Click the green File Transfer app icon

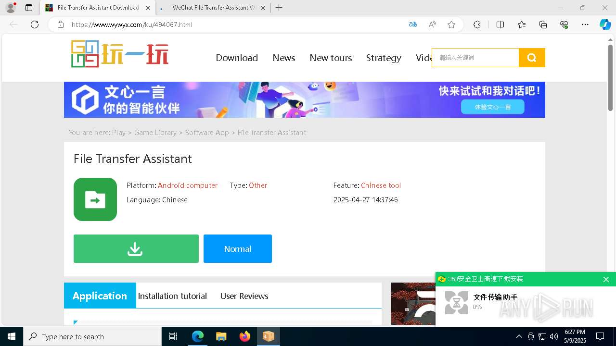pyautogui.click(x=95, y=199)
